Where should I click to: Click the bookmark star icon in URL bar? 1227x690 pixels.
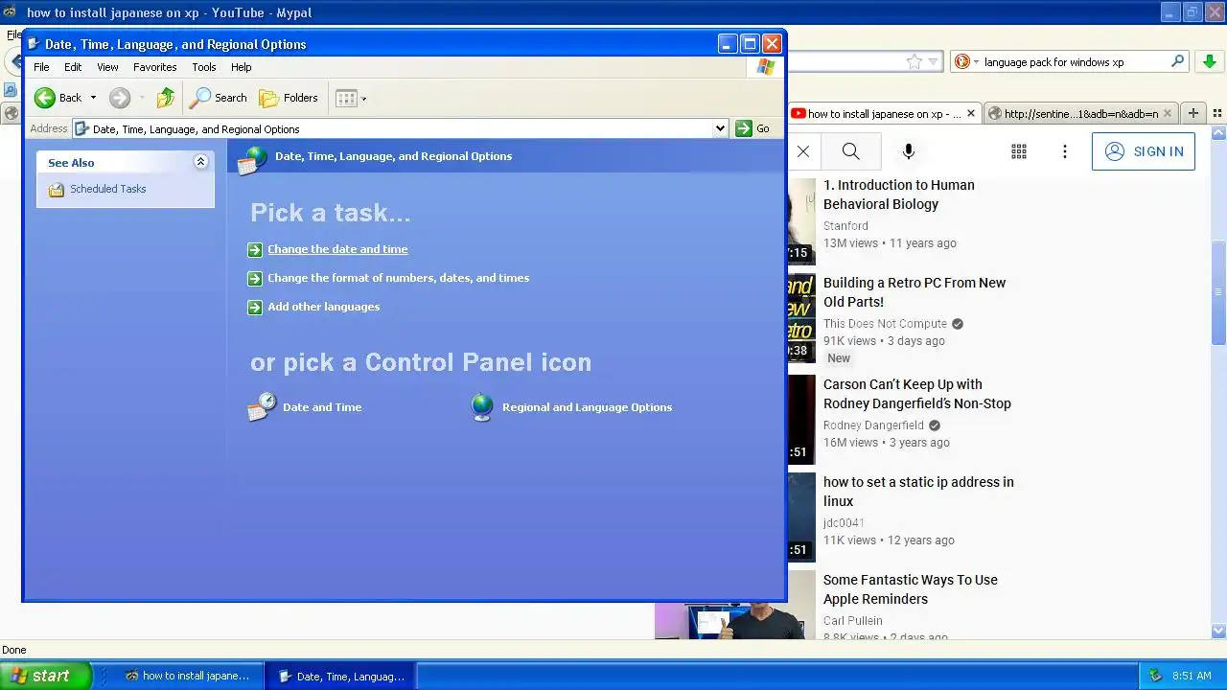click(914, 62)
